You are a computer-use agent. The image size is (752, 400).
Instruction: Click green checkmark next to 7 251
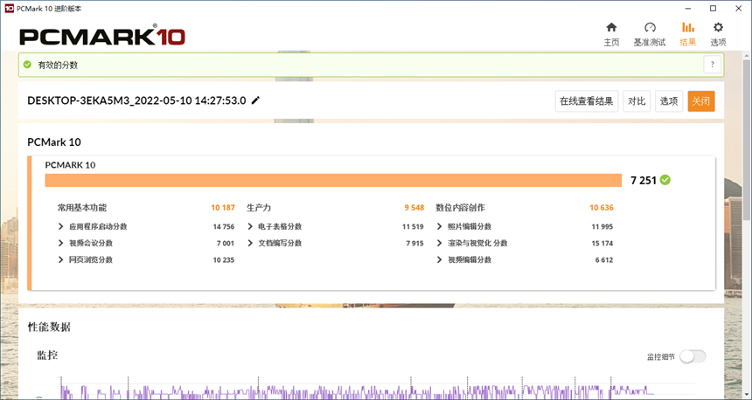point(665,180)
